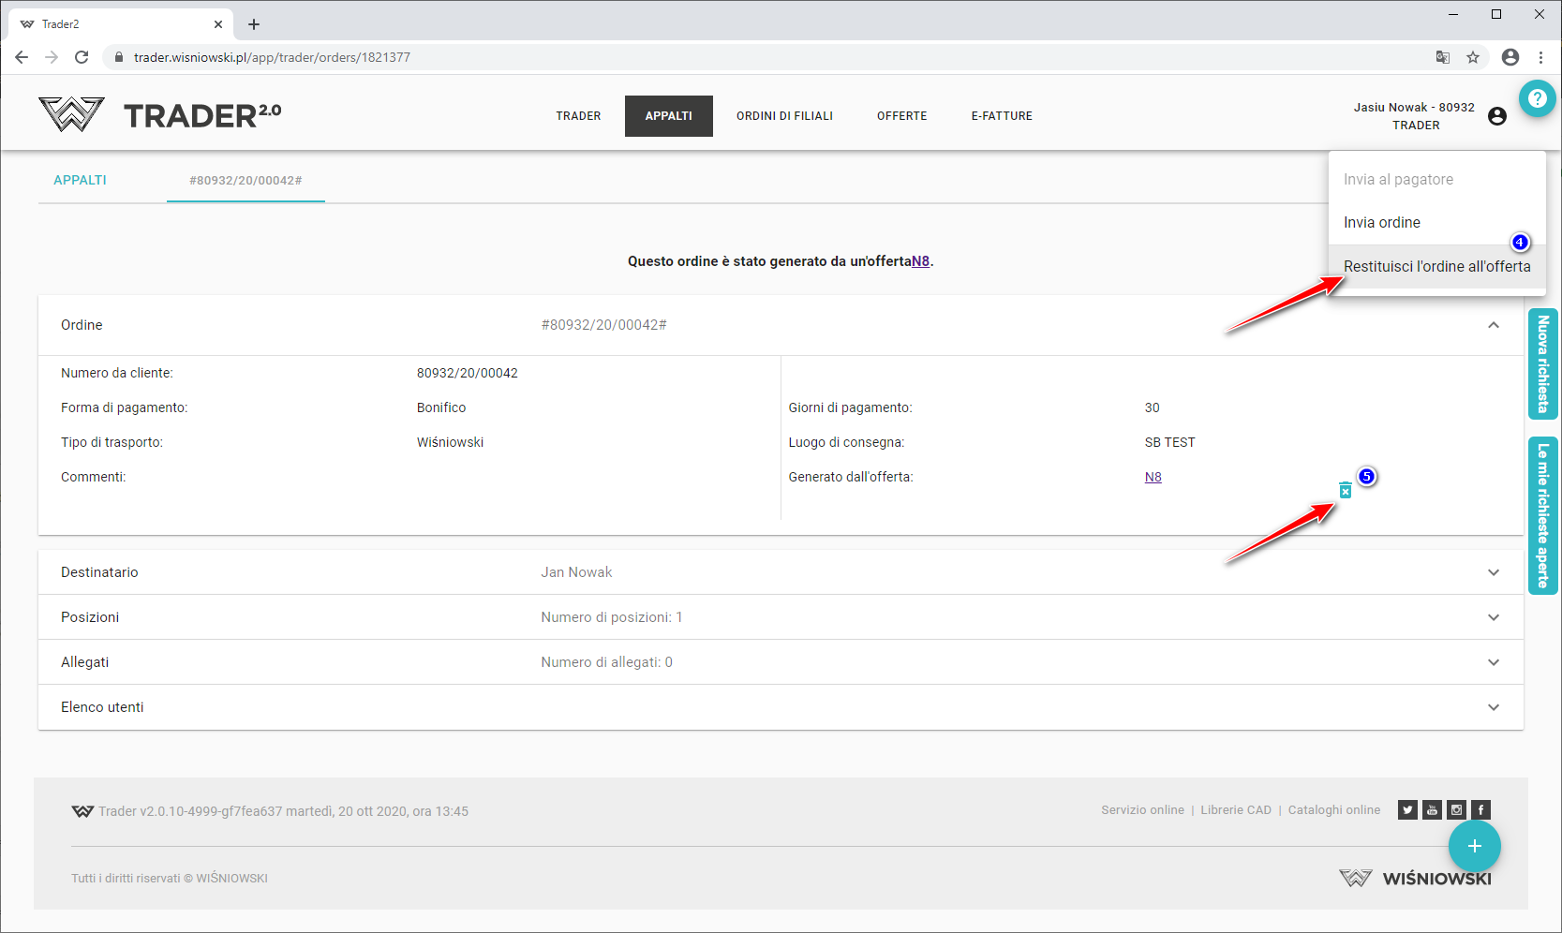Open the 'Nuova richiesta' side button

[x=1542, y=363]
